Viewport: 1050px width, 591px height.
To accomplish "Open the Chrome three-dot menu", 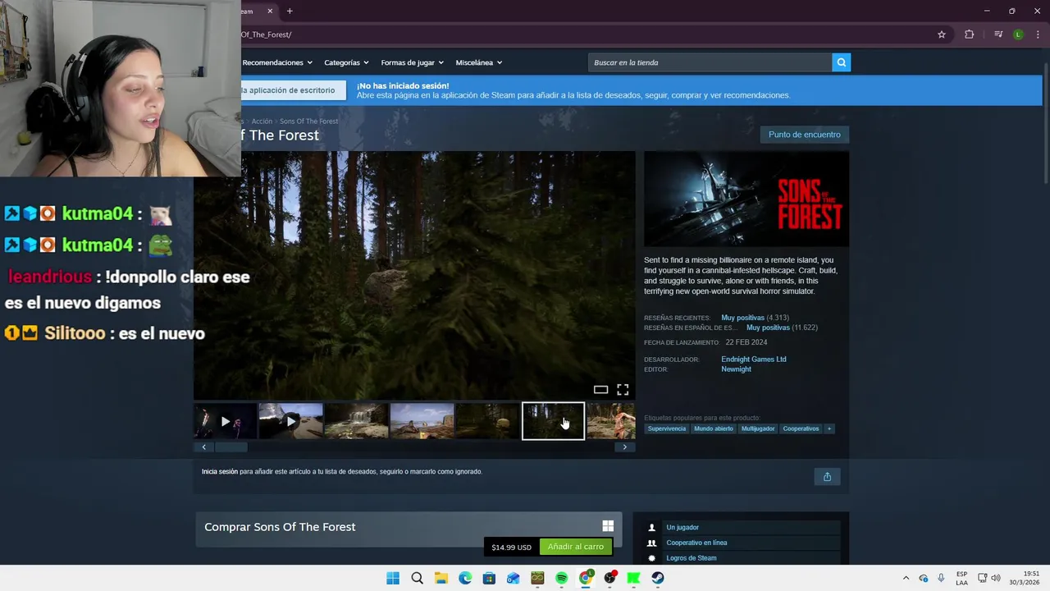I will (1038, 34).
